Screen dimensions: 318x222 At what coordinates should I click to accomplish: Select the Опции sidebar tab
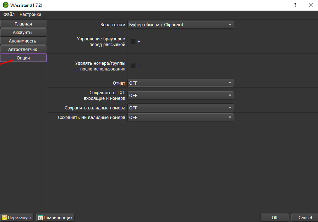(23, 58)
